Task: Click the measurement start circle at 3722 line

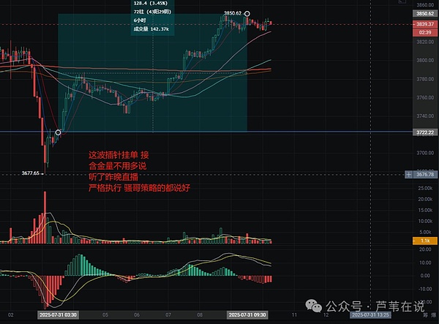Action: [x=57, y=132]
